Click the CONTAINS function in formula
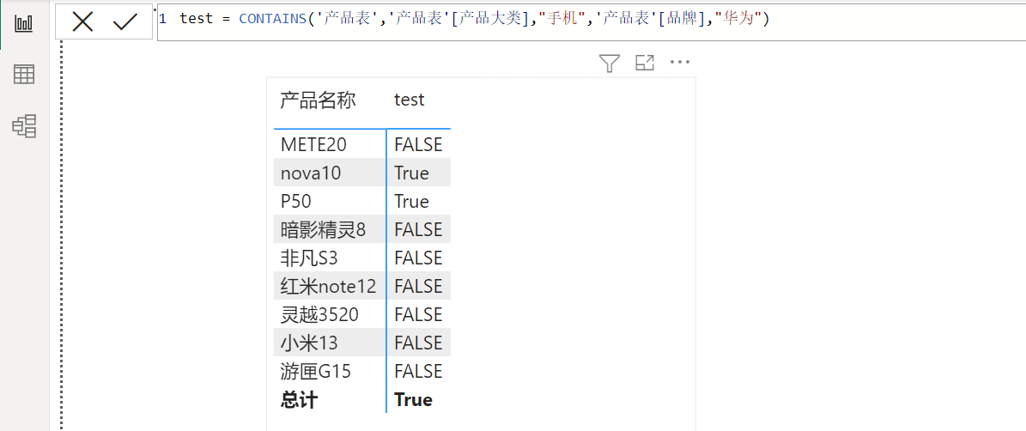Viewport: 1026px width, 431px height. click(273, 19)
